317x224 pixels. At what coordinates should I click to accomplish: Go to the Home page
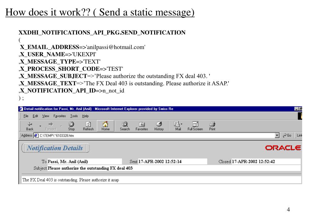[x=106, y=126]
